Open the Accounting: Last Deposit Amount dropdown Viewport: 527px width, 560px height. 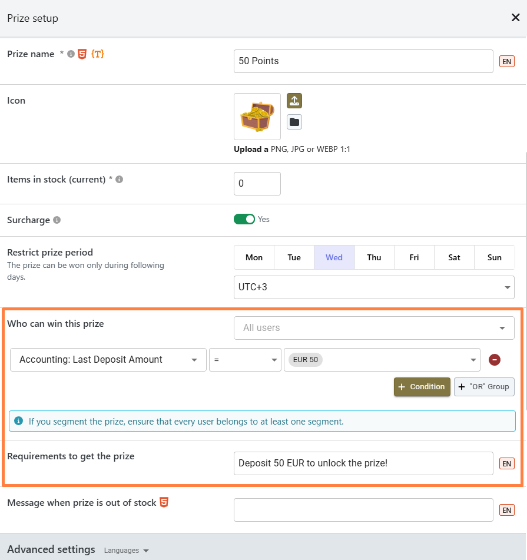click(x=108, y=360)
